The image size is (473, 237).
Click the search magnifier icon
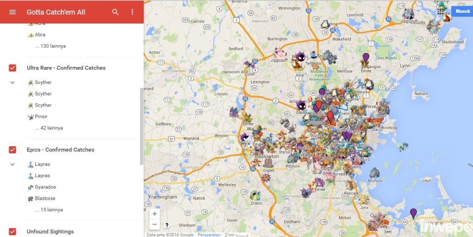tap(115, 12)
